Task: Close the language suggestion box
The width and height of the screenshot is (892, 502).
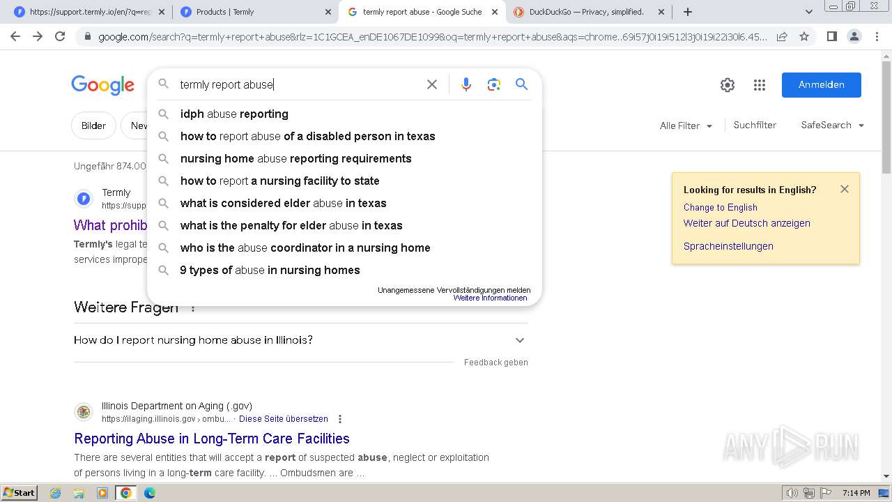Action: coord(845,189)
